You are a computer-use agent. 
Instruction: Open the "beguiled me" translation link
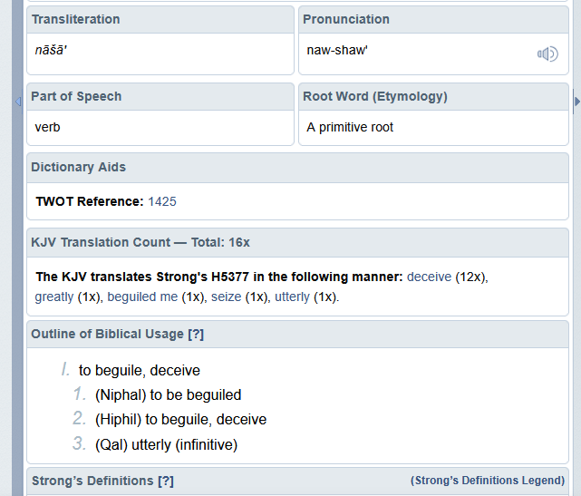point(142,297)
